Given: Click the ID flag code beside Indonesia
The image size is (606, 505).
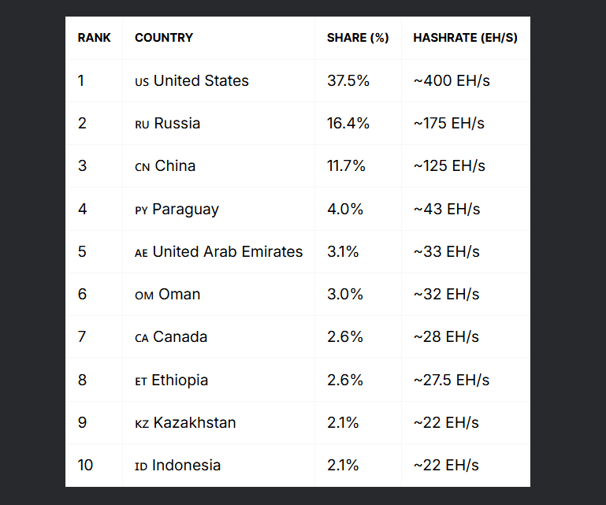Looking at the screenshot, I should (141, 466).
